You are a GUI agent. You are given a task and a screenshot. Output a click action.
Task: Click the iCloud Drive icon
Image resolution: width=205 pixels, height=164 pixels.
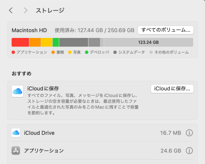coord(16,133)
